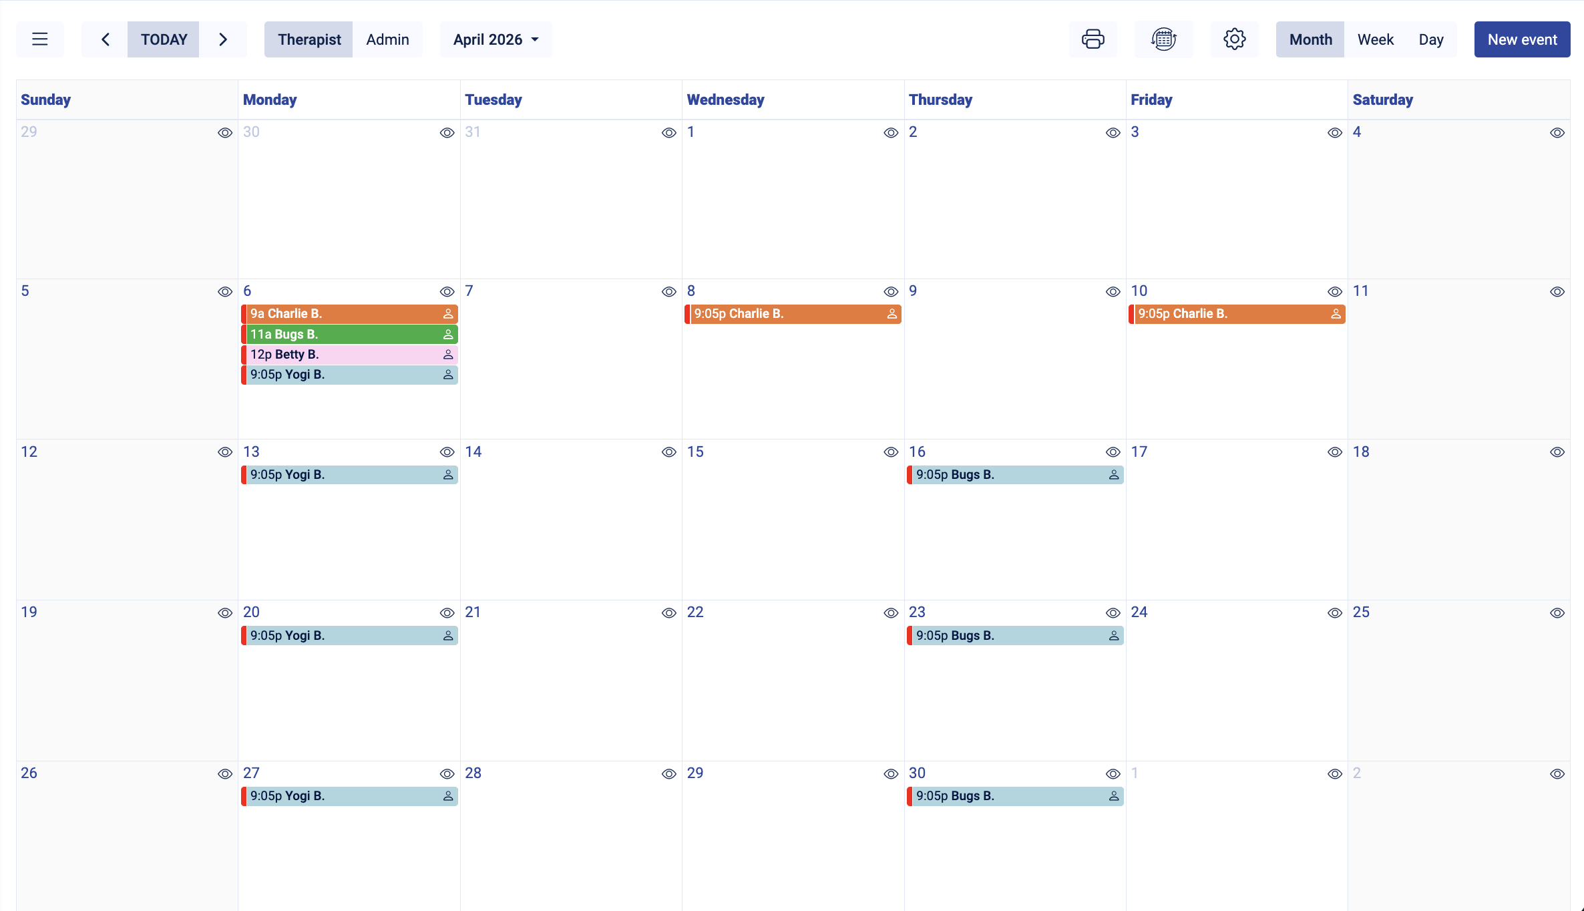The height and width of the screenshot is (911, 1584).
Task: Toggle the eye icon on April 23
Action: tap(1113, 612)
